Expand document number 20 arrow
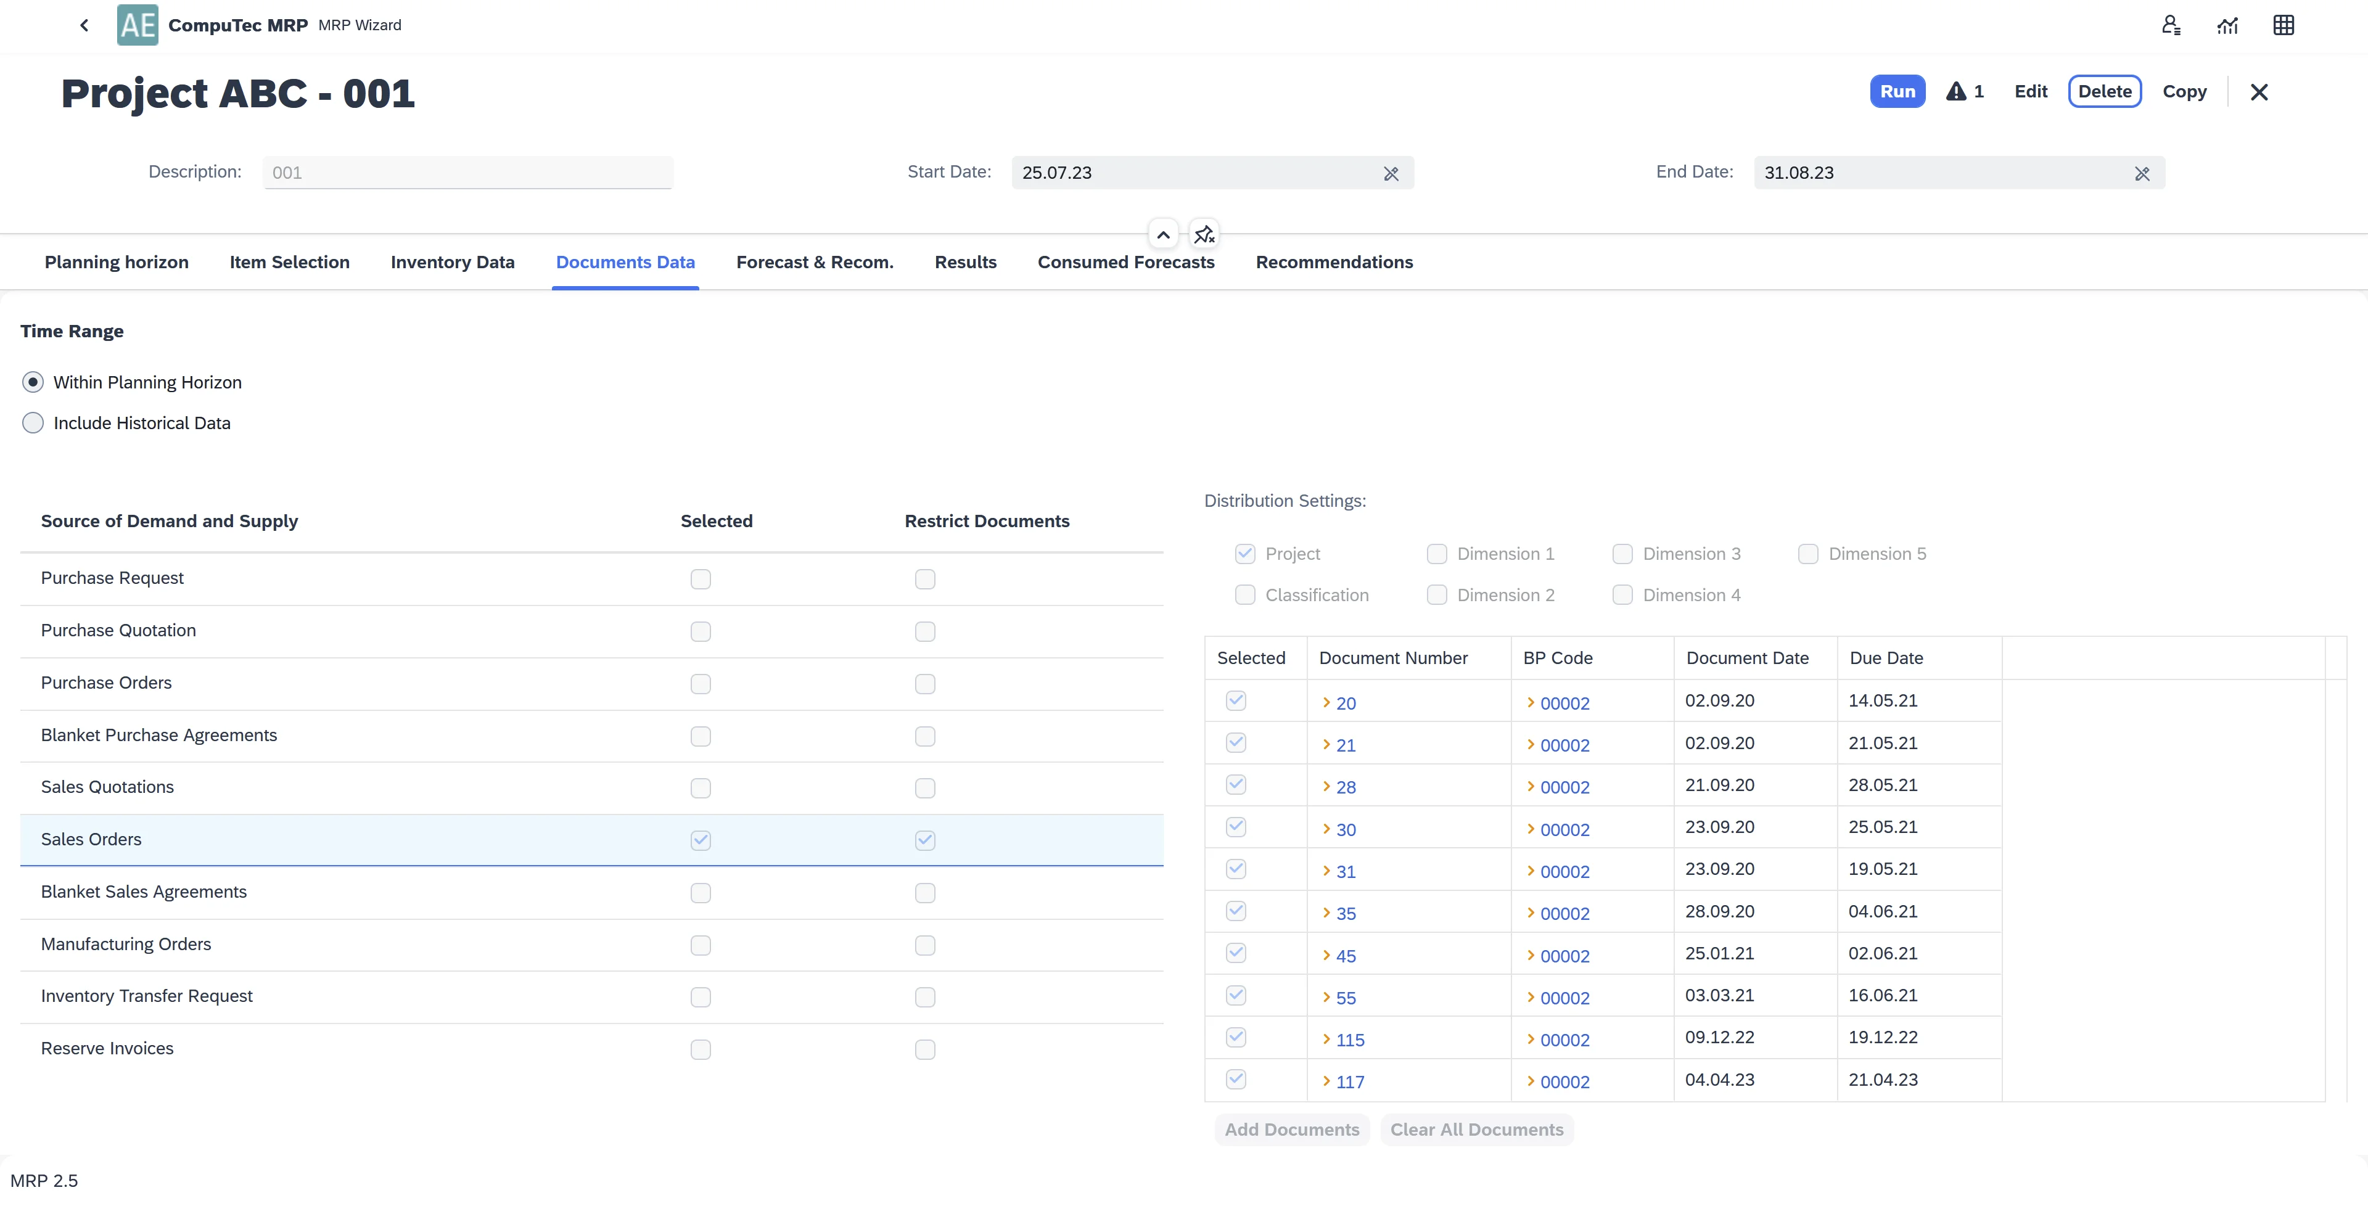 point(1326,703)
